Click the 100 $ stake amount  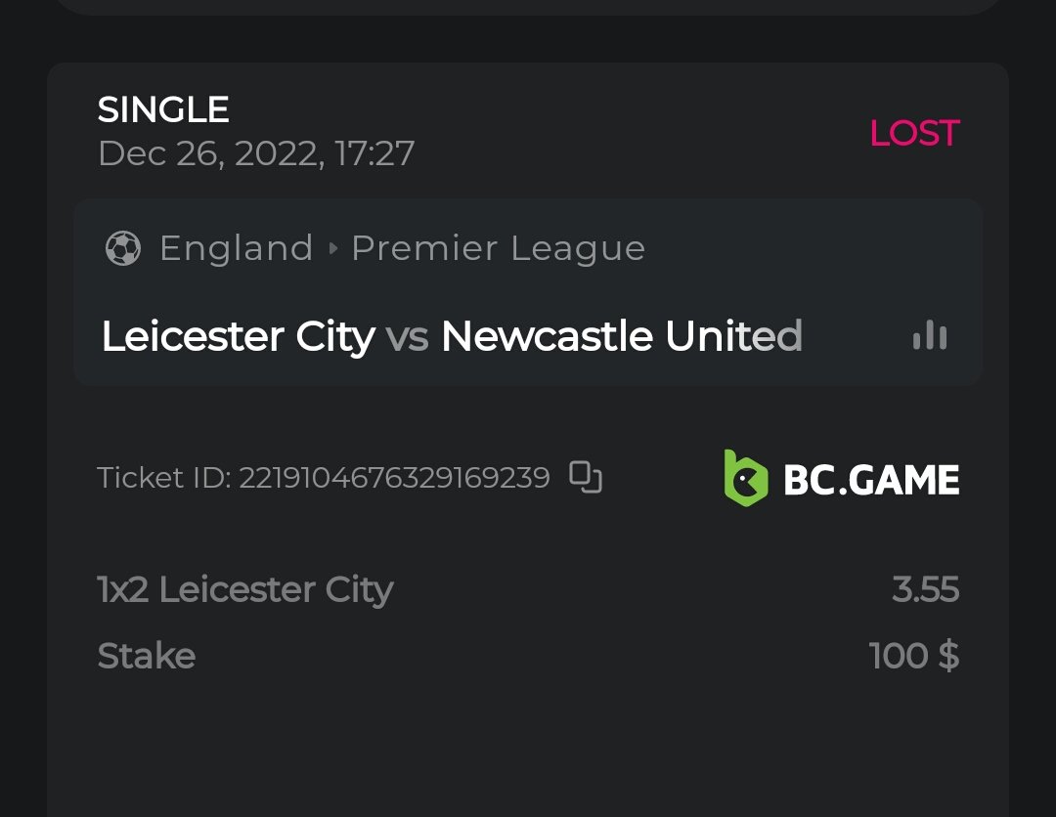pyautogui.click(x=913, y=656)
